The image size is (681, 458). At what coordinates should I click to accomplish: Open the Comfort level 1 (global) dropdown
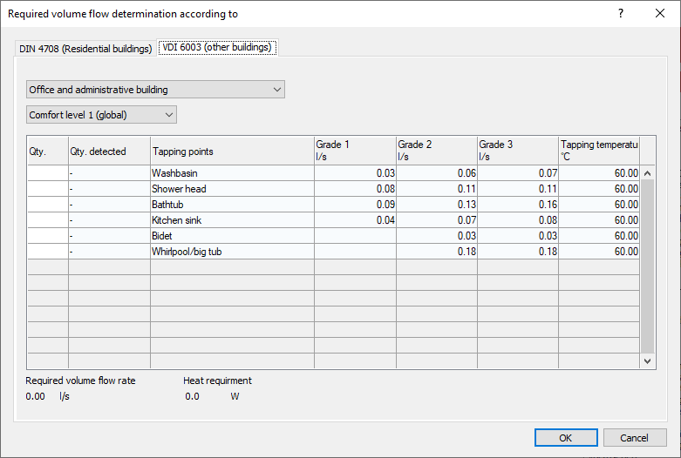click(101, 115)
